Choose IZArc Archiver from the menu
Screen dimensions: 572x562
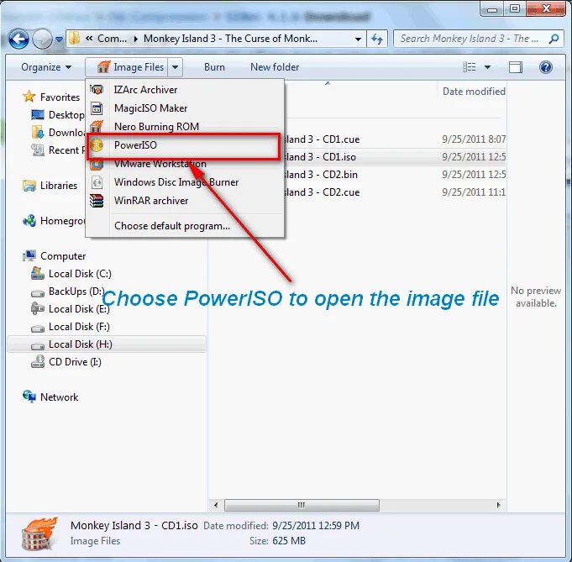(185, 90)
